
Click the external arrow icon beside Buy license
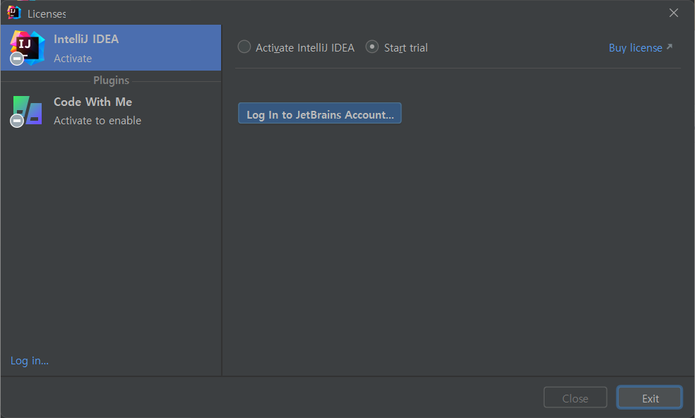[x=670, y=47]
